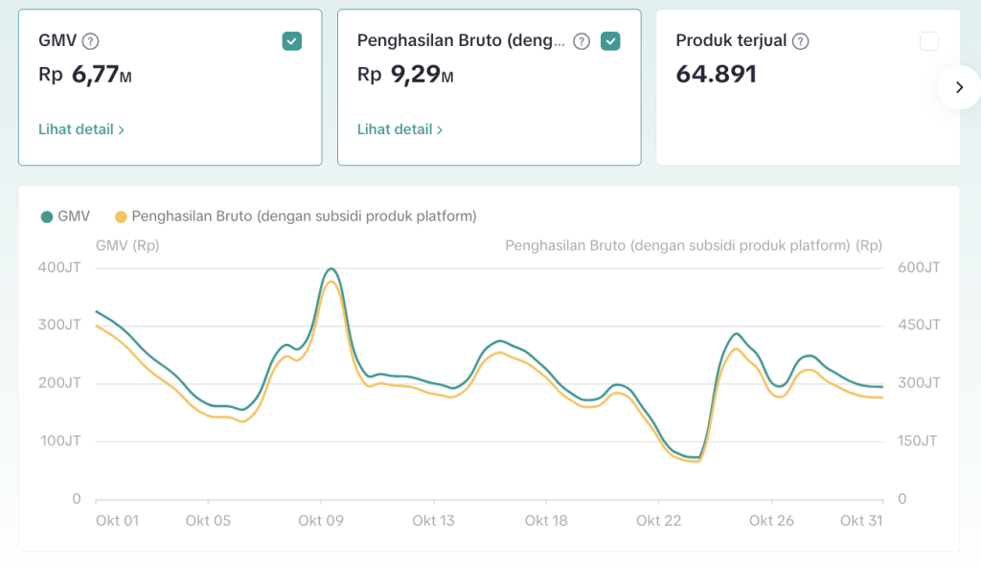Click the yellow Penghasilan Bruto legend dot
981x567 pixels.
[x=121, y=216]
